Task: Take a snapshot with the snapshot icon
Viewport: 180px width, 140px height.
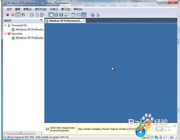Action: click(x=32, y=15)
